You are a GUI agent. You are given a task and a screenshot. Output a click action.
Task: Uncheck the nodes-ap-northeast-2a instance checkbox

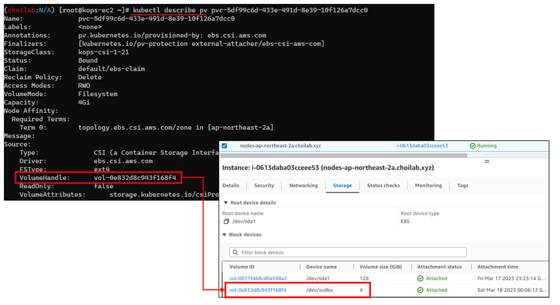(224, 146)
